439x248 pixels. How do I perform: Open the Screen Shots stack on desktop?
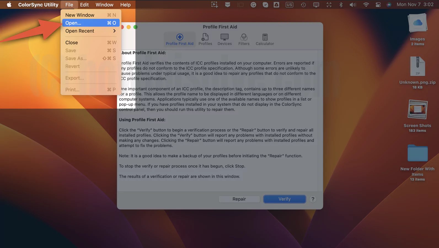coord(417,116)
